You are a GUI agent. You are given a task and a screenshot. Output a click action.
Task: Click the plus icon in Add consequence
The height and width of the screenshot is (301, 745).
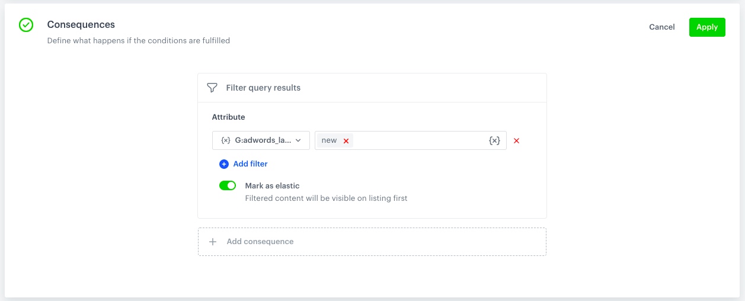213,242
